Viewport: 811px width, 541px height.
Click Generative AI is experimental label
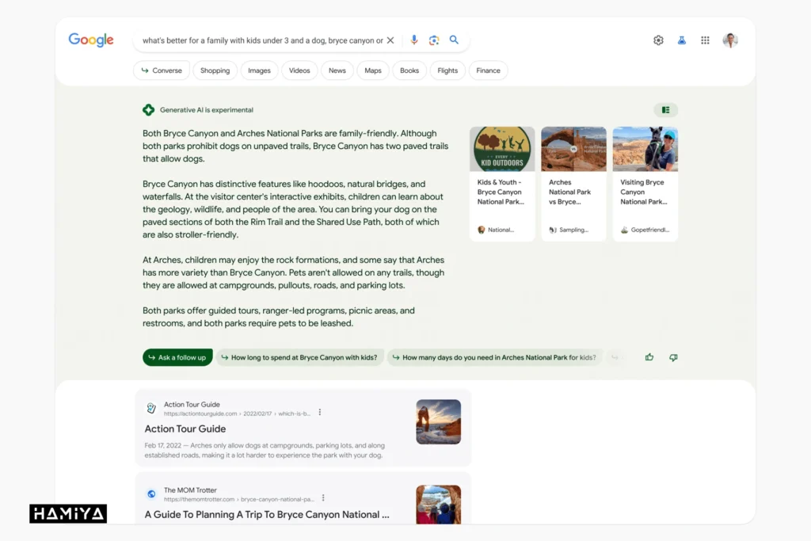(x=207, y=109)
